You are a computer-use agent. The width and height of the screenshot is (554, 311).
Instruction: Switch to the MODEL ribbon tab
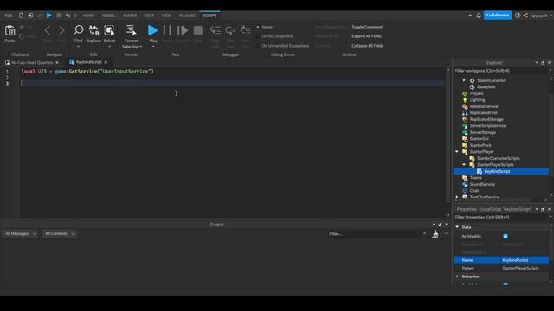pos(108,16)
